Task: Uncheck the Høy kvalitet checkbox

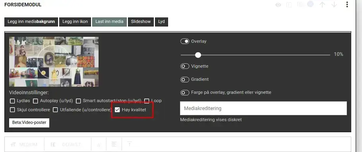Action: click(x=118, y=110)
